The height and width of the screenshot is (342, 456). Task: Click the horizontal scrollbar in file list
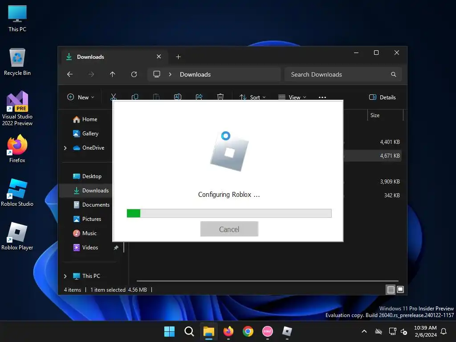pos(268,281)
